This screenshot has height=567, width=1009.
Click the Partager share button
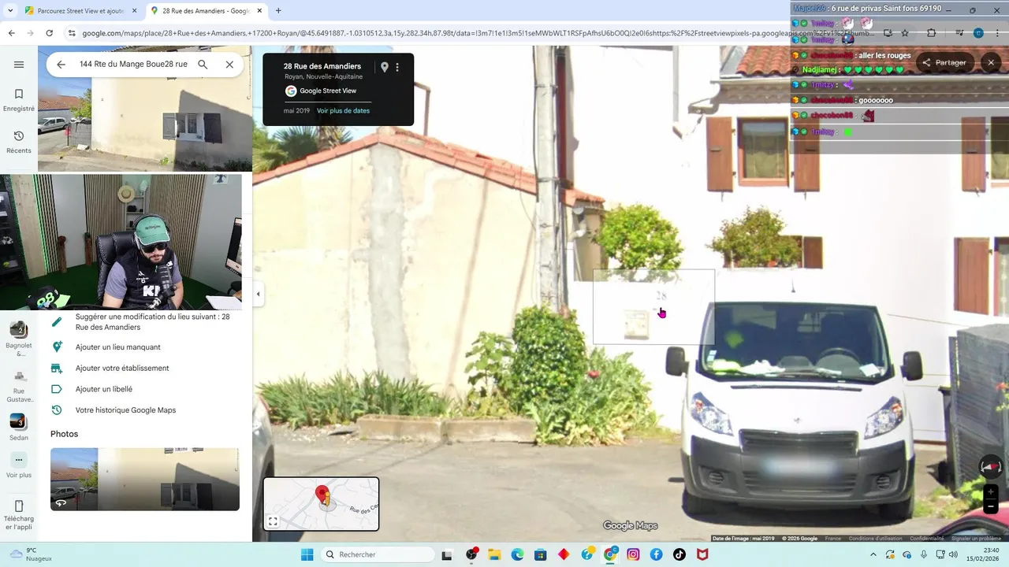[944, 62]
